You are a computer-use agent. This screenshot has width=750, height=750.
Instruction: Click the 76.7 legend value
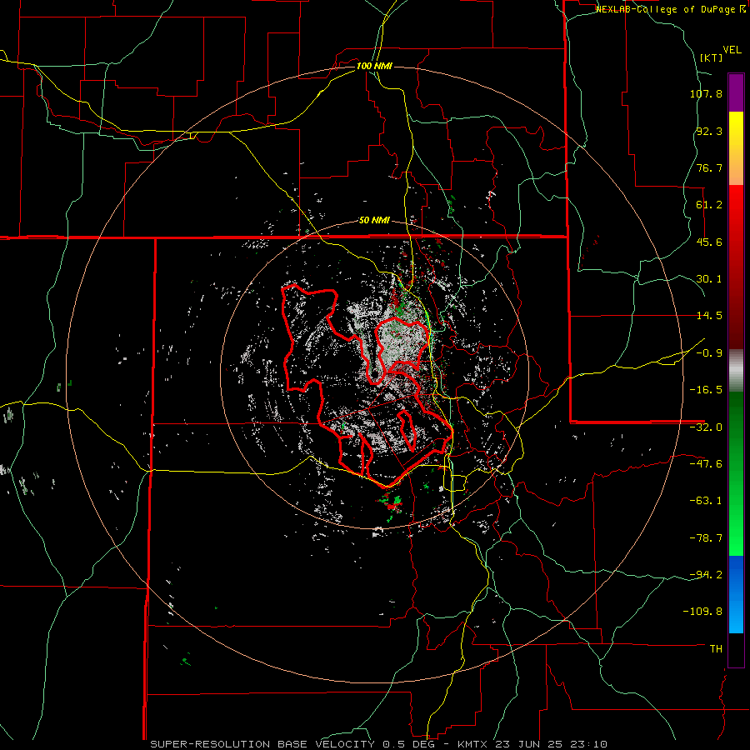(x=709, y=167)
